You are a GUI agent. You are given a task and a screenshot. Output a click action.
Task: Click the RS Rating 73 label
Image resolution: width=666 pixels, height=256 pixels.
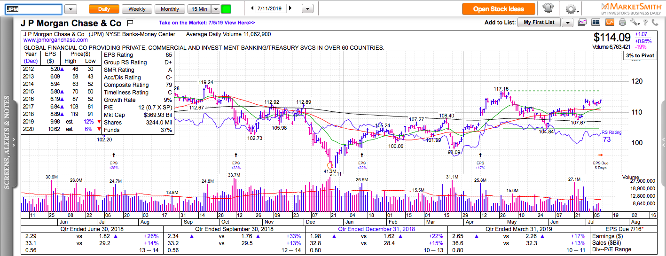611,136
